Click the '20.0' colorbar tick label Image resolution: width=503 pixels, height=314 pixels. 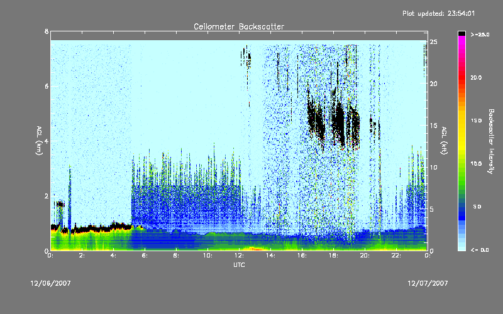(476, 78)
